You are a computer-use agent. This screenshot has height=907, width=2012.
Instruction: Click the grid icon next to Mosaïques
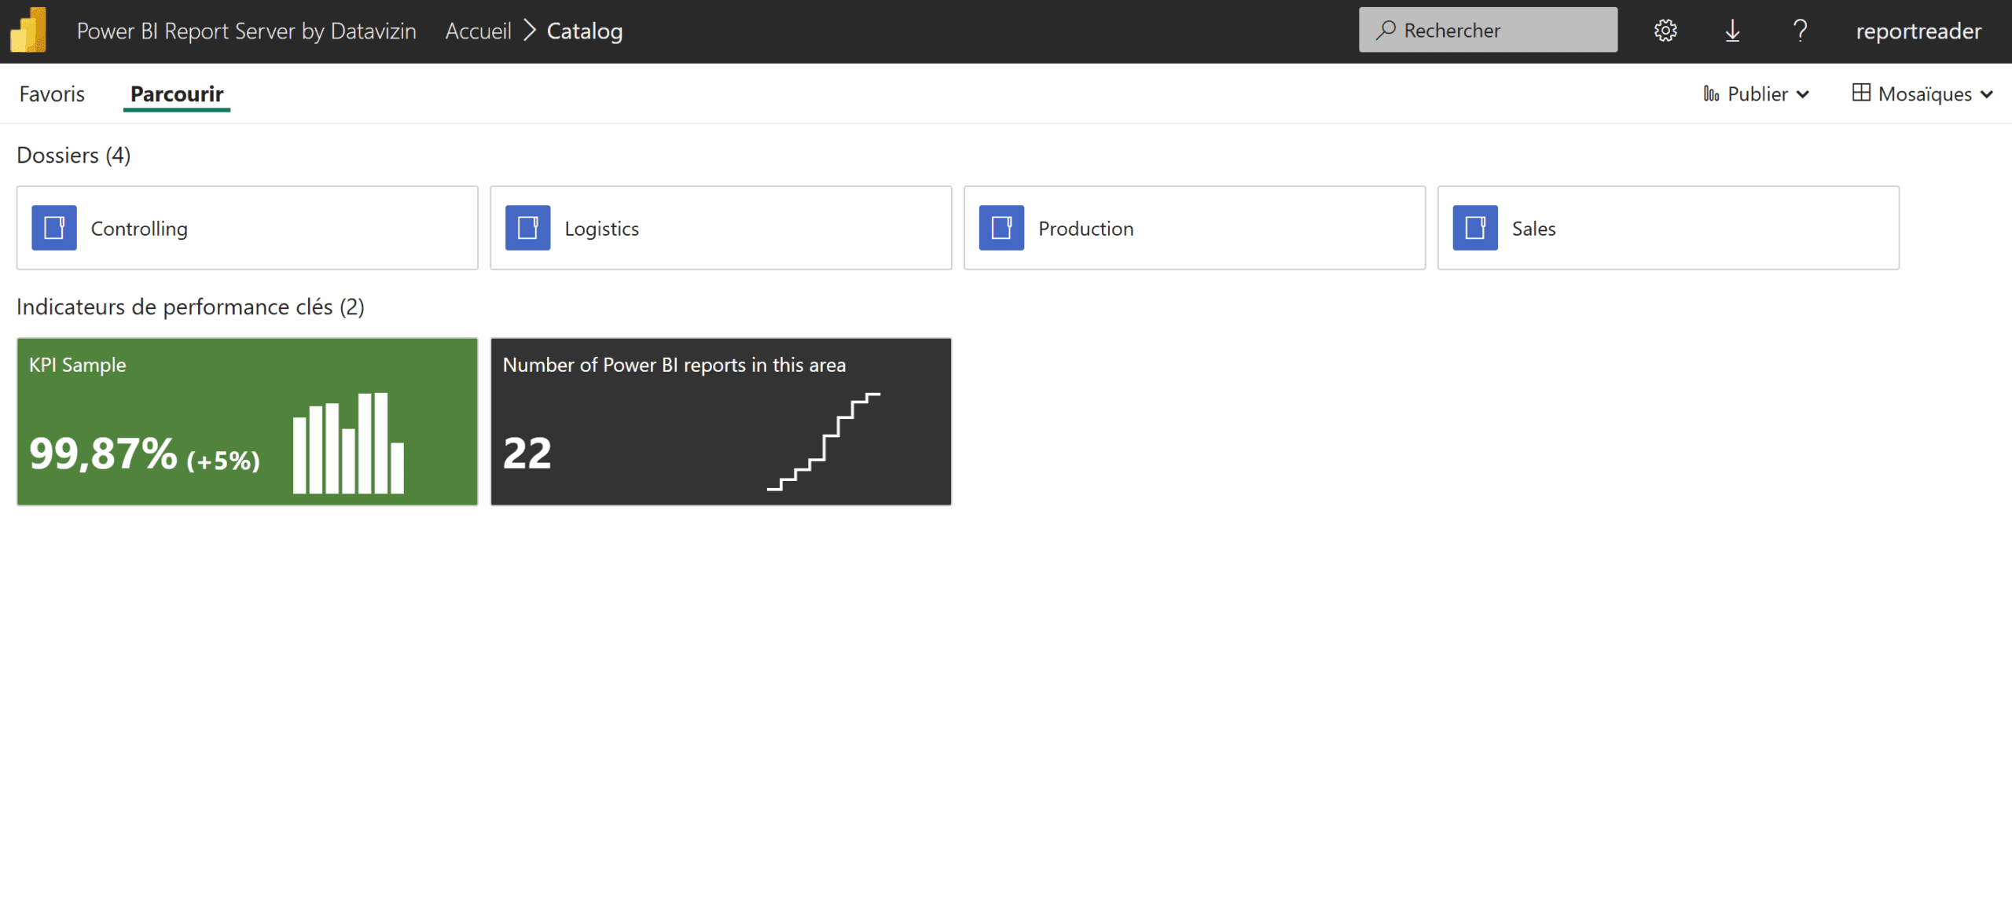(1861, 93)
